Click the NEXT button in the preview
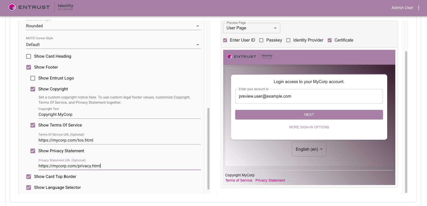Screen dimensions: 427x206 309,115
